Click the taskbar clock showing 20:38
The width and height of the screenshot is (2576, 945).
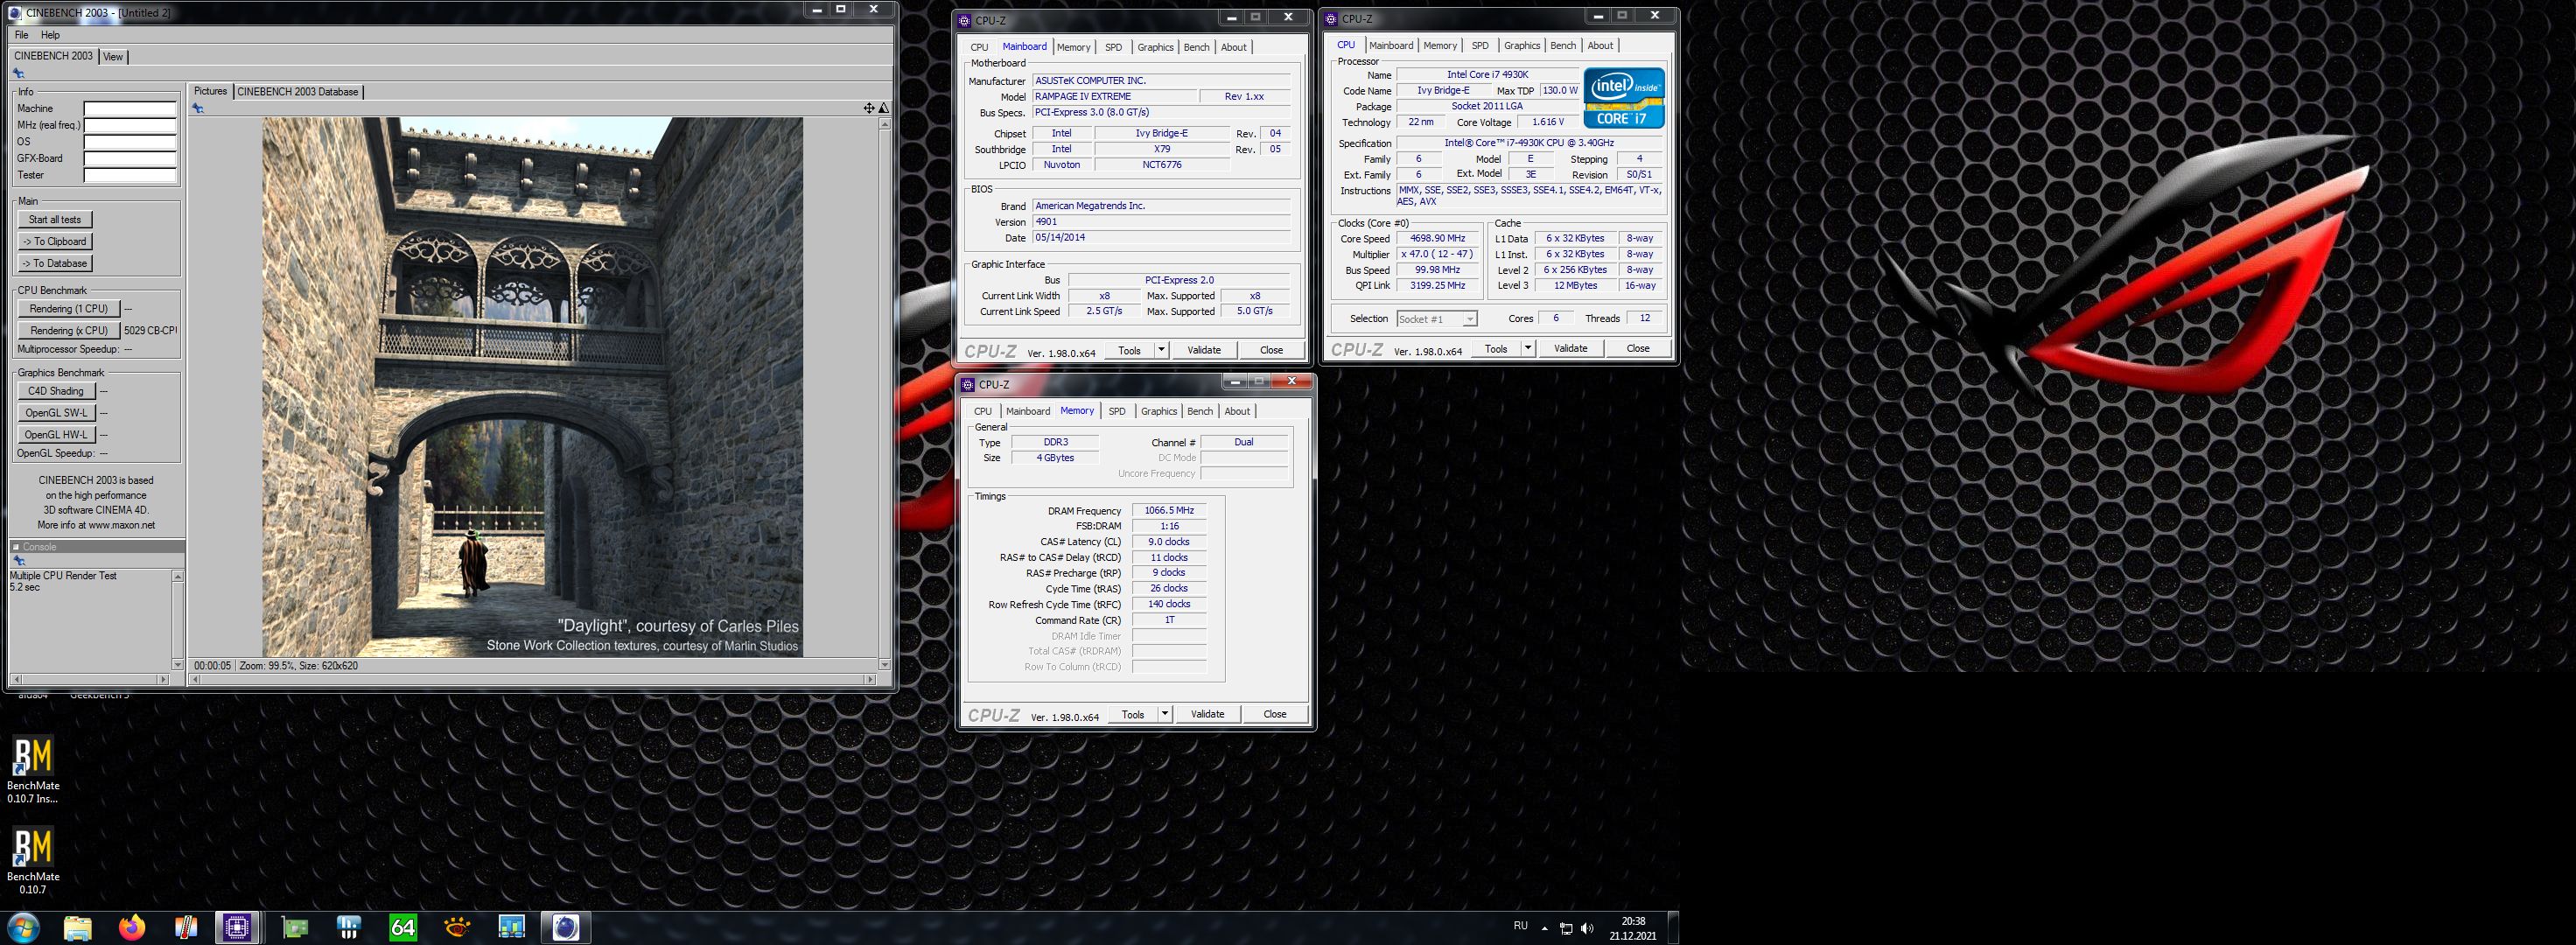point(1633,928)
